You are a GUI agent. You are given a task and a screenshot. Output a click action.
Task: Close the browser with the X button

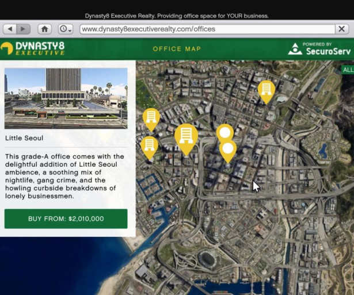(341, 29)
